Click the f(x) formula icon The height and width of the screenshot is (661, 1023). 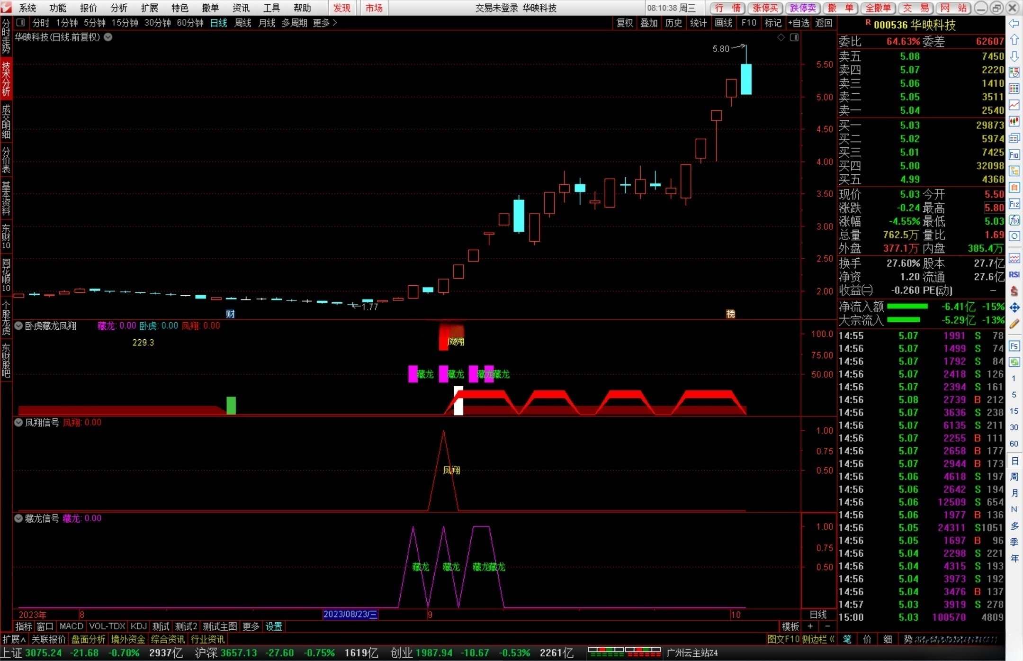1014,220
